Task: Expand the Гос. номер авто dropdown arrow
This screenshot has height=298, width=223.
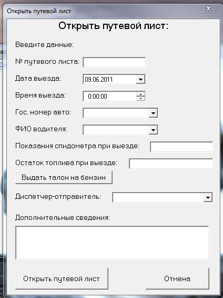Action: (153, 113)
